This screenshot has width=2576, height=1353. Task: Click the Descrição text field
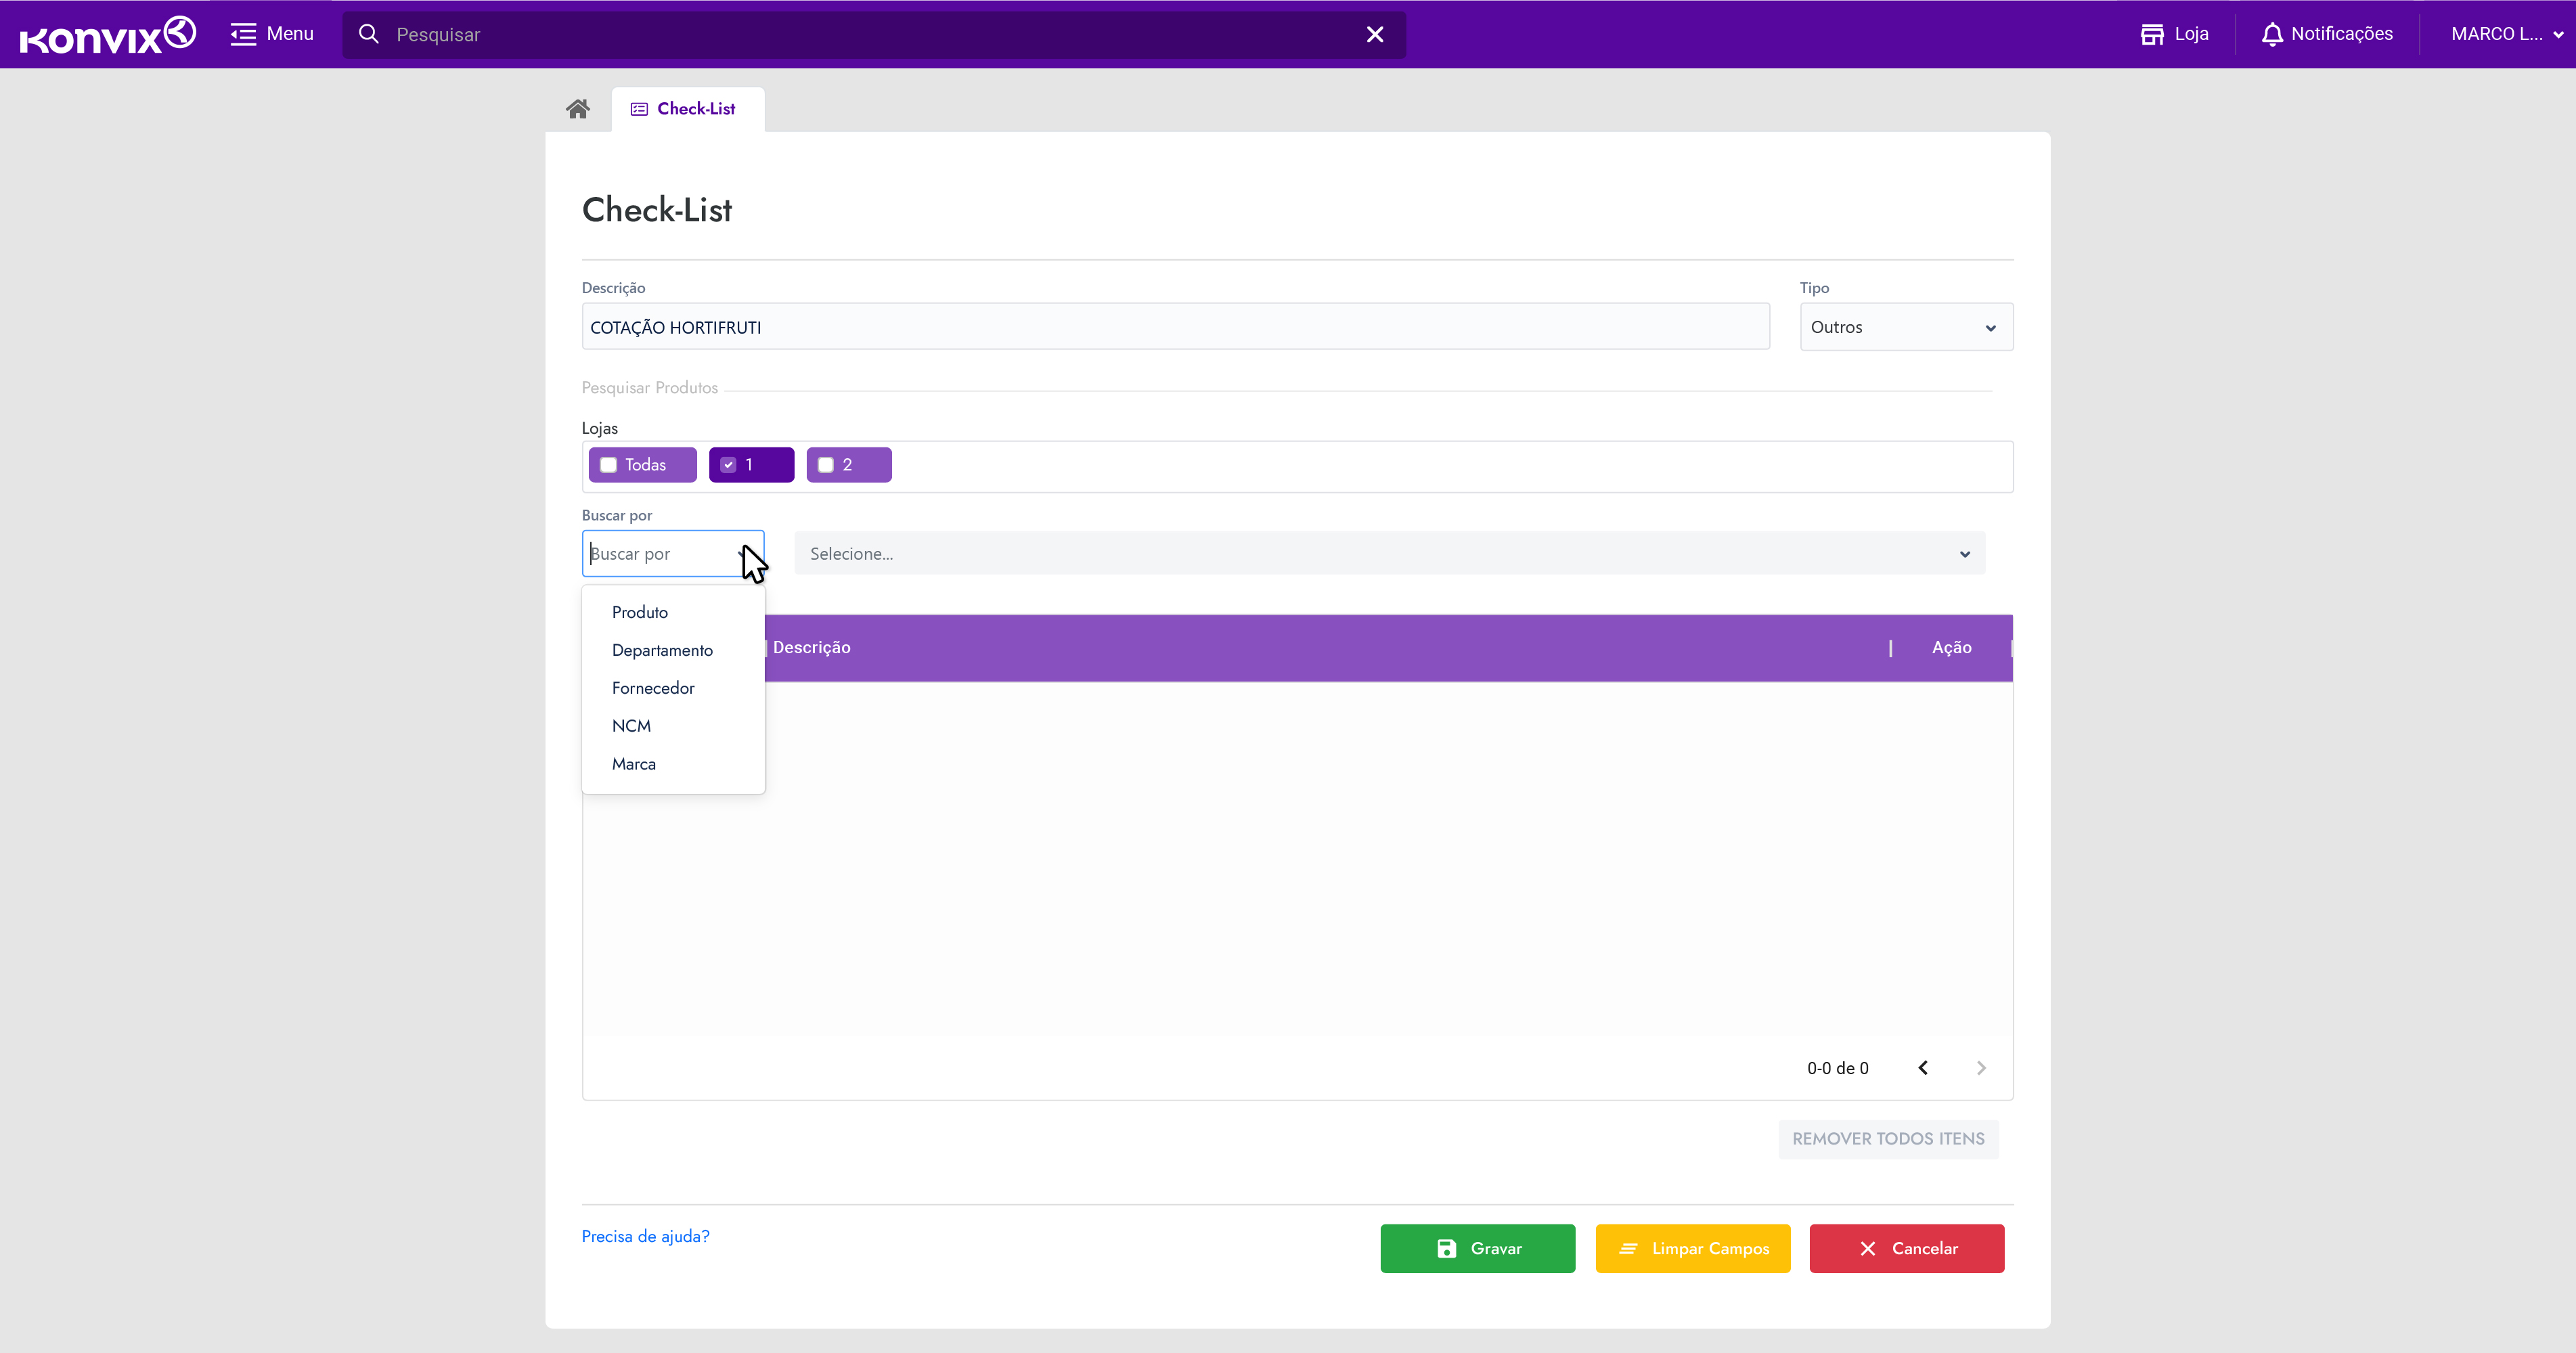click(x=1175, y=327)
